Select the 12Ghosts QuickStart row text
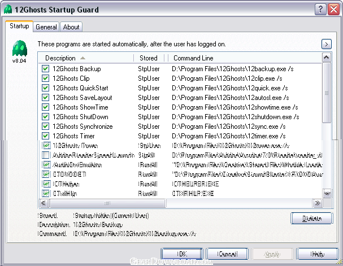This screenshot has height=266, width=343. 80,88
